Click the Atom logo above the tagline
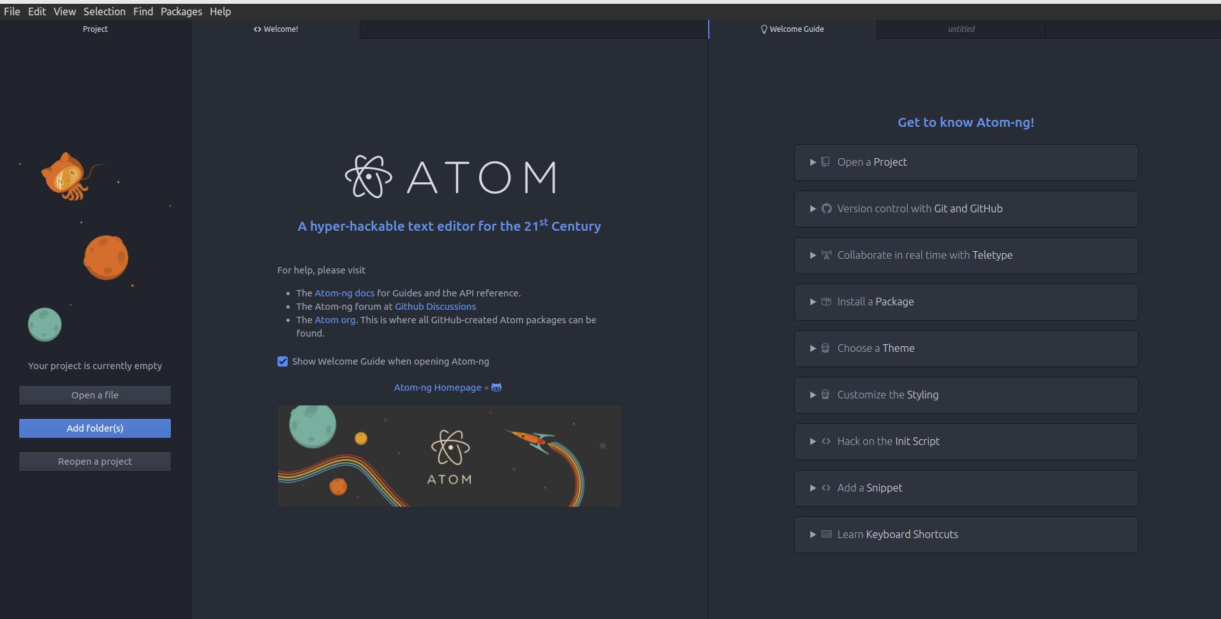 click(x=450, y=177)
